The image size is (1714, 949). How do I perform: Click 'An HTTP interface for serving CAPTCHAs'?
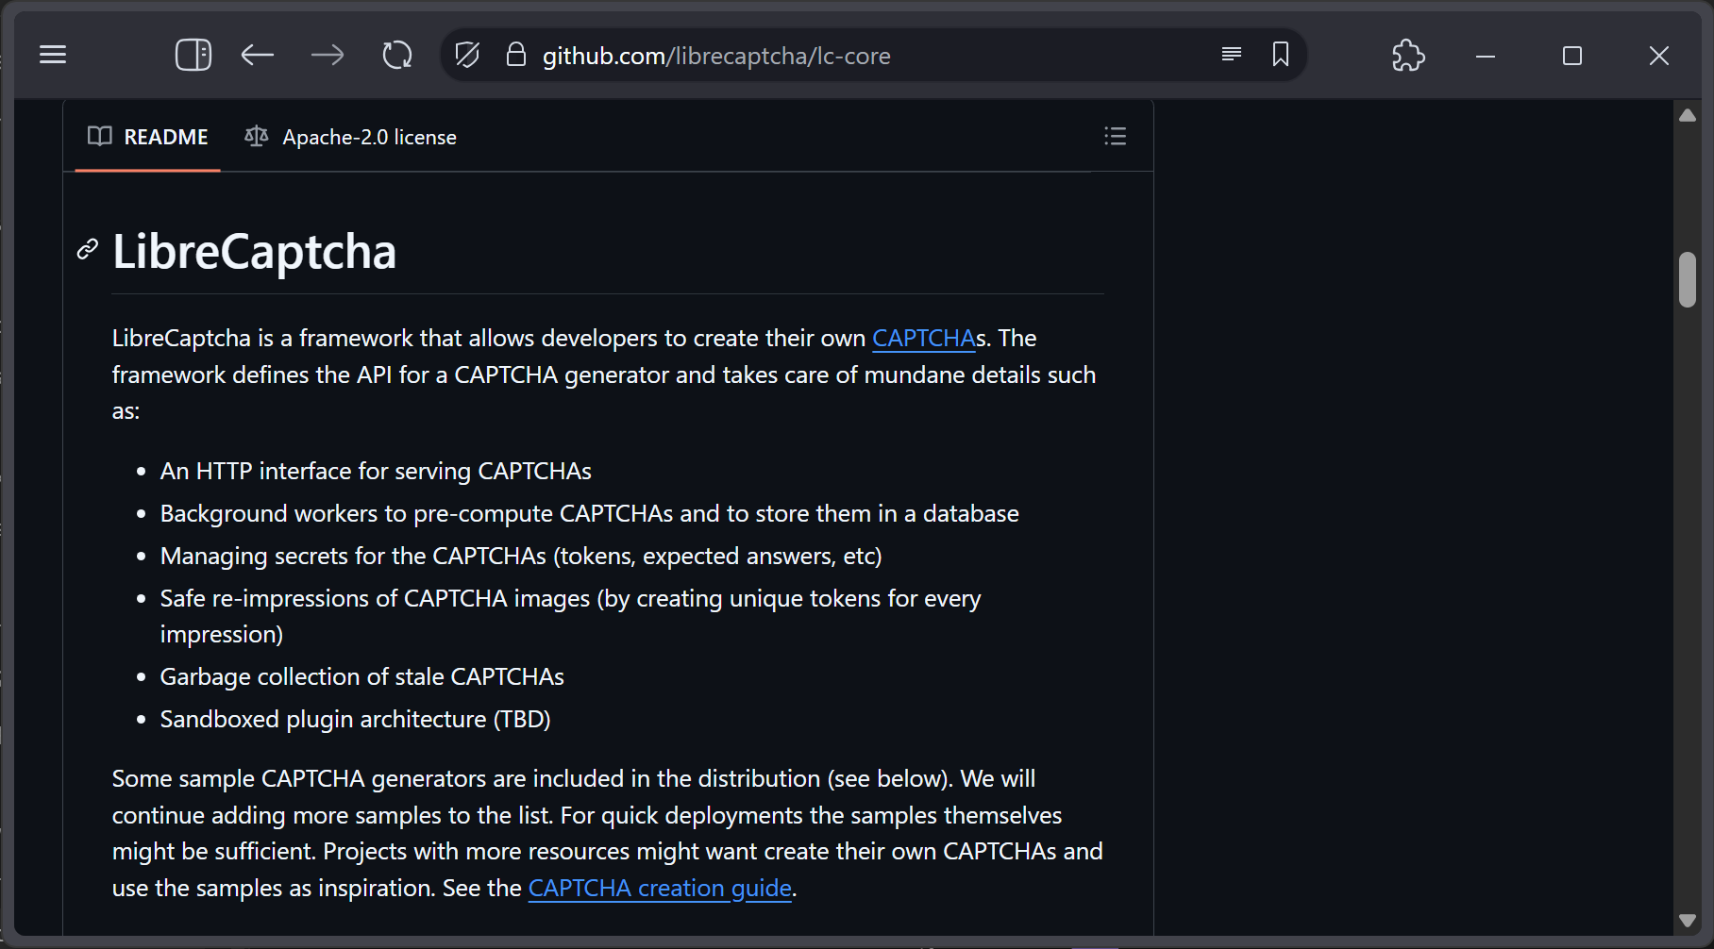[x=376, y=471]
